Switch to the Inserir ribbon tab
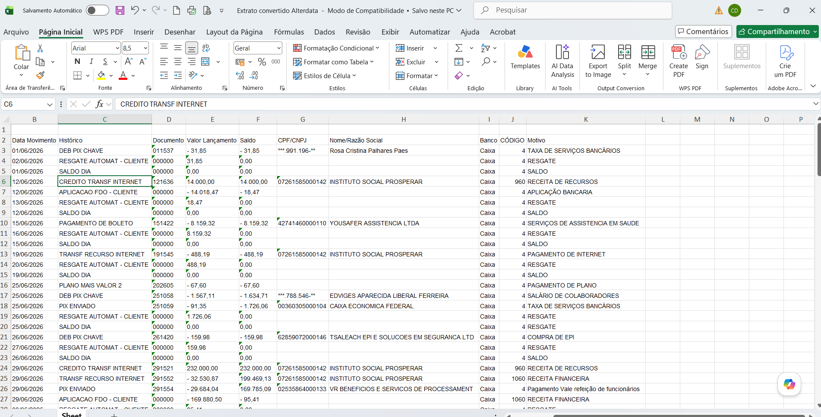This screenshot has width=821, height=417. coord(144,32)
